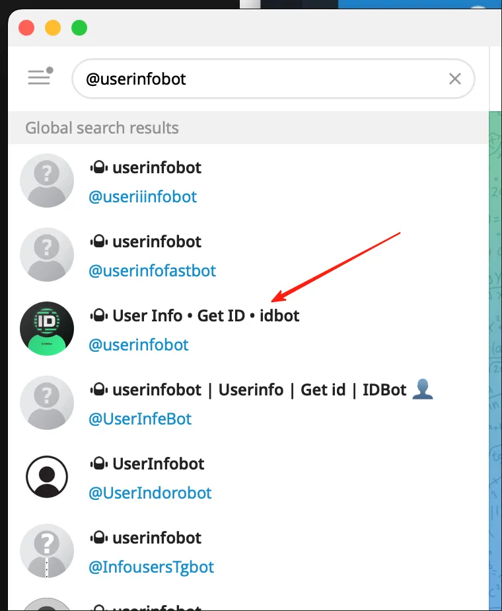This screenshot has height=611, width=502.
Task: Open avatar of @InfousersTgbot result
Action: 47,551
